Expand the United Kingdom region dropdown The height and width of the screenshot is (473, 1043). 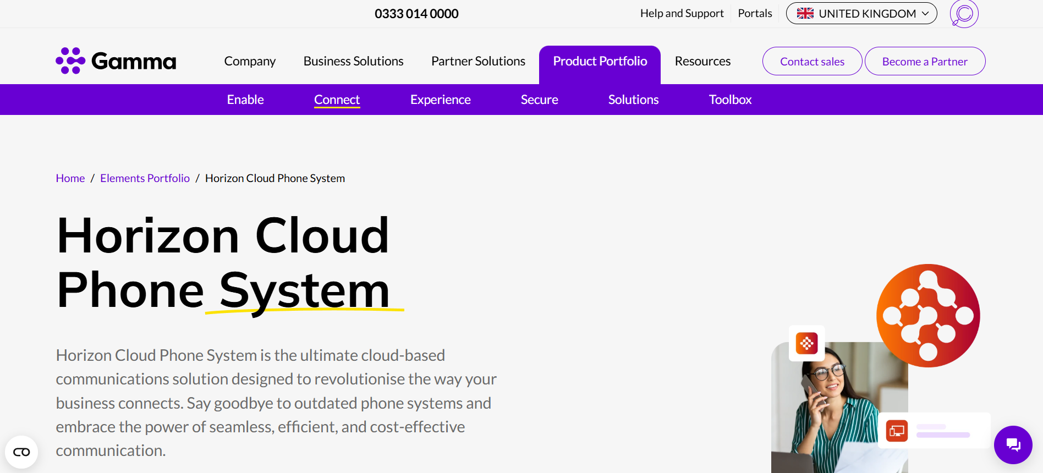coord(861,13)
